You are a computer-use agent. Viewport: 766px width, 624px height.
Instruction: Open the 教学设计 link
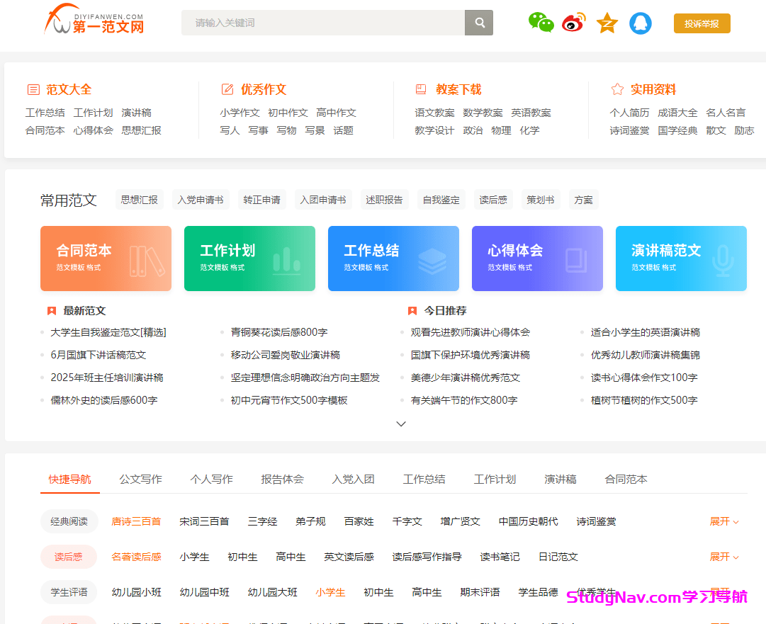pyautogui.click(x=435, y=130)
